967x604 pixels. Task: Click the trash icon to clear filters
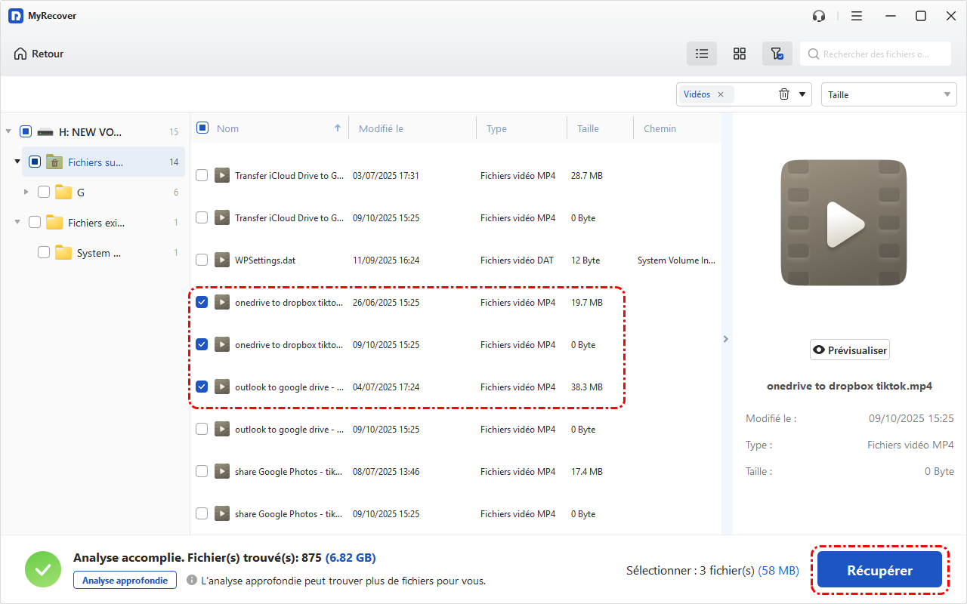pos(784,94)
